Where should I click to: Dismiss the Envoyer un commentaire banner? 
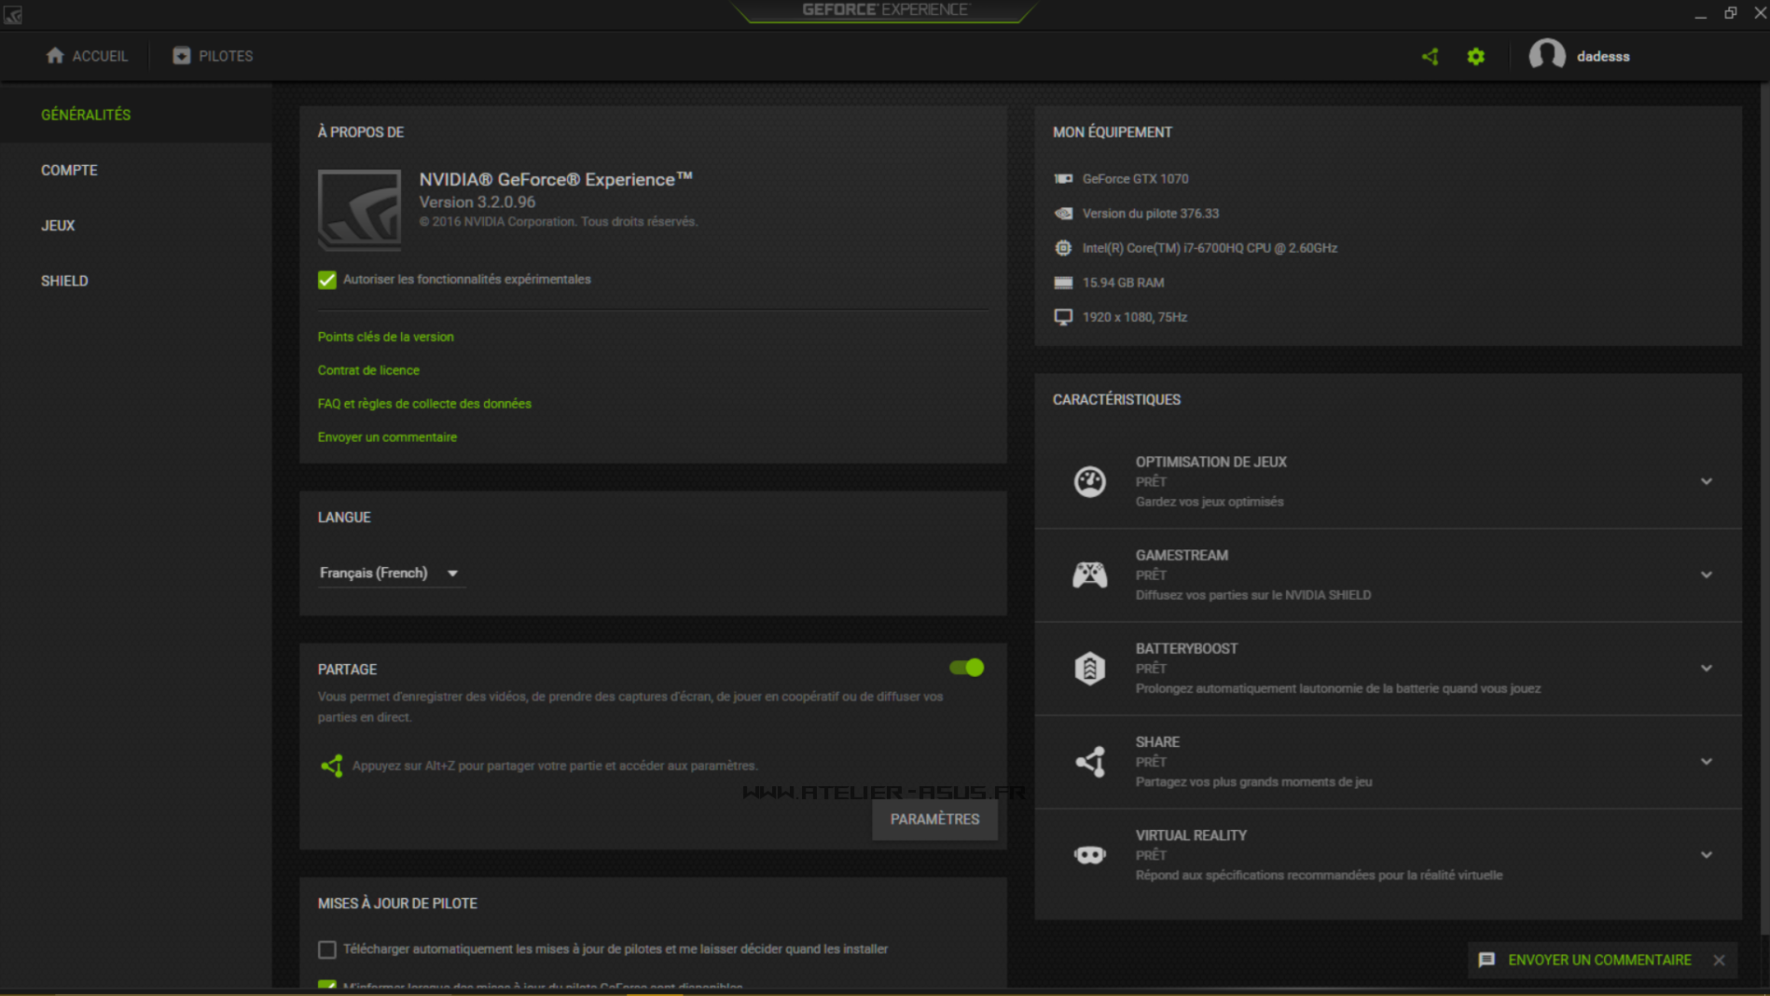(x=1719, y=960)
